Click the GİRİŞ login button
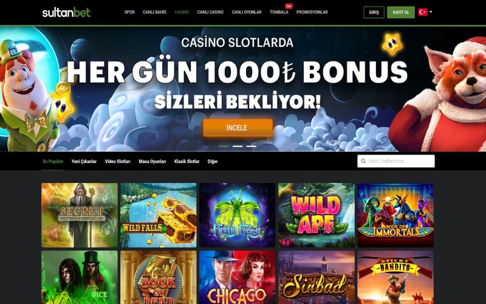This screenshot has width=486, height=304. click(x=374, y=12)
